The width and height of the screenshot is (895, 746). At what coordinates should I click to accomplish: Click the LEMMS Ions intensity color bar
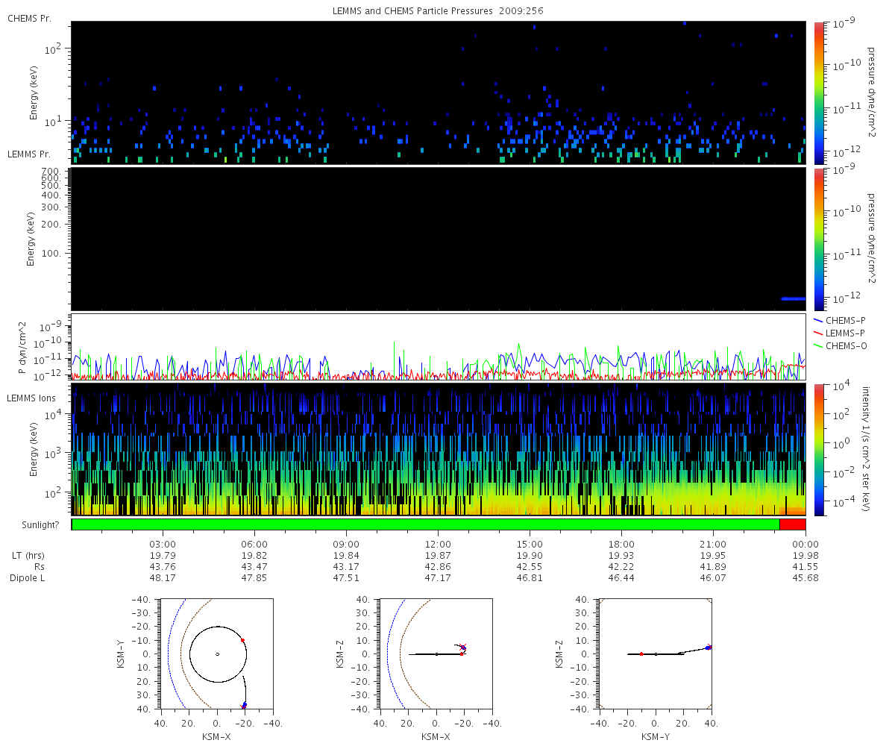(818, 450)
